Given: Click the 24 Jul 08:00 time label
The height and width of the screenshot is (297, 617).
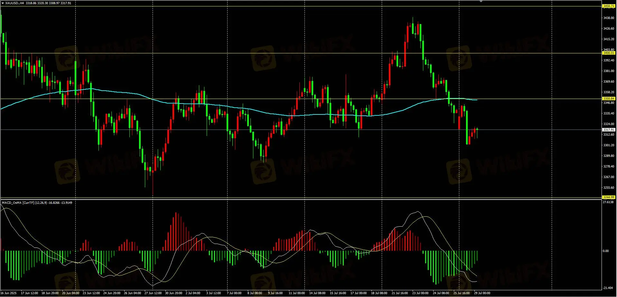Looking at the screenshot, I should 441,293.
